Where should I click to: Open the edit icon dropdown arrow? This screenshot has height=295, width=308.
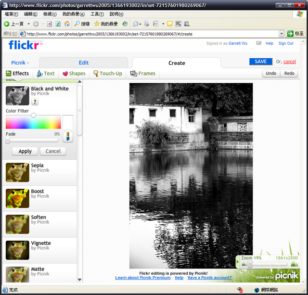(163, 24)
